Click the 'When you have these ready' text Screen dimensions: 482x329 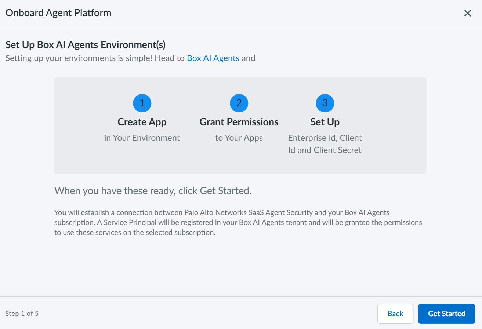pyautogui.click(x=153, y=191)
